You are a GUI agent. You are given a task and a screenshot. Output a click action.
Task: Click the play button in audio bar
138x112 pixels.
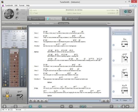coord(42,101)
